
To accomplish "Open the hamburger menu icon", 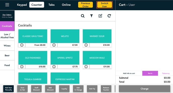I will [7, 5].
